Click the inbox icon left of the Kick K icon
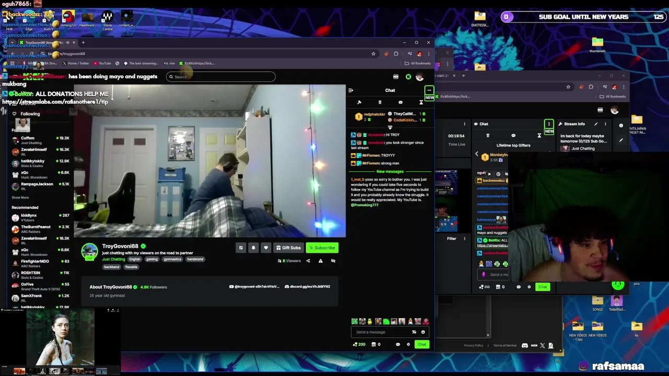Screen dimensions: 669x376 396,77
